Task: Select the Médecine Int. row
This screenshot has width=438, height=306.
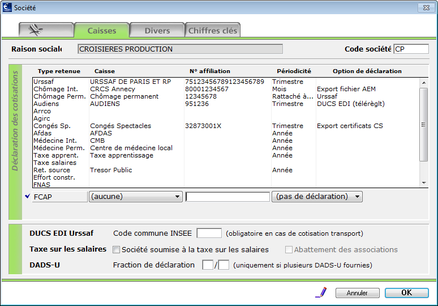Action: 226,141
